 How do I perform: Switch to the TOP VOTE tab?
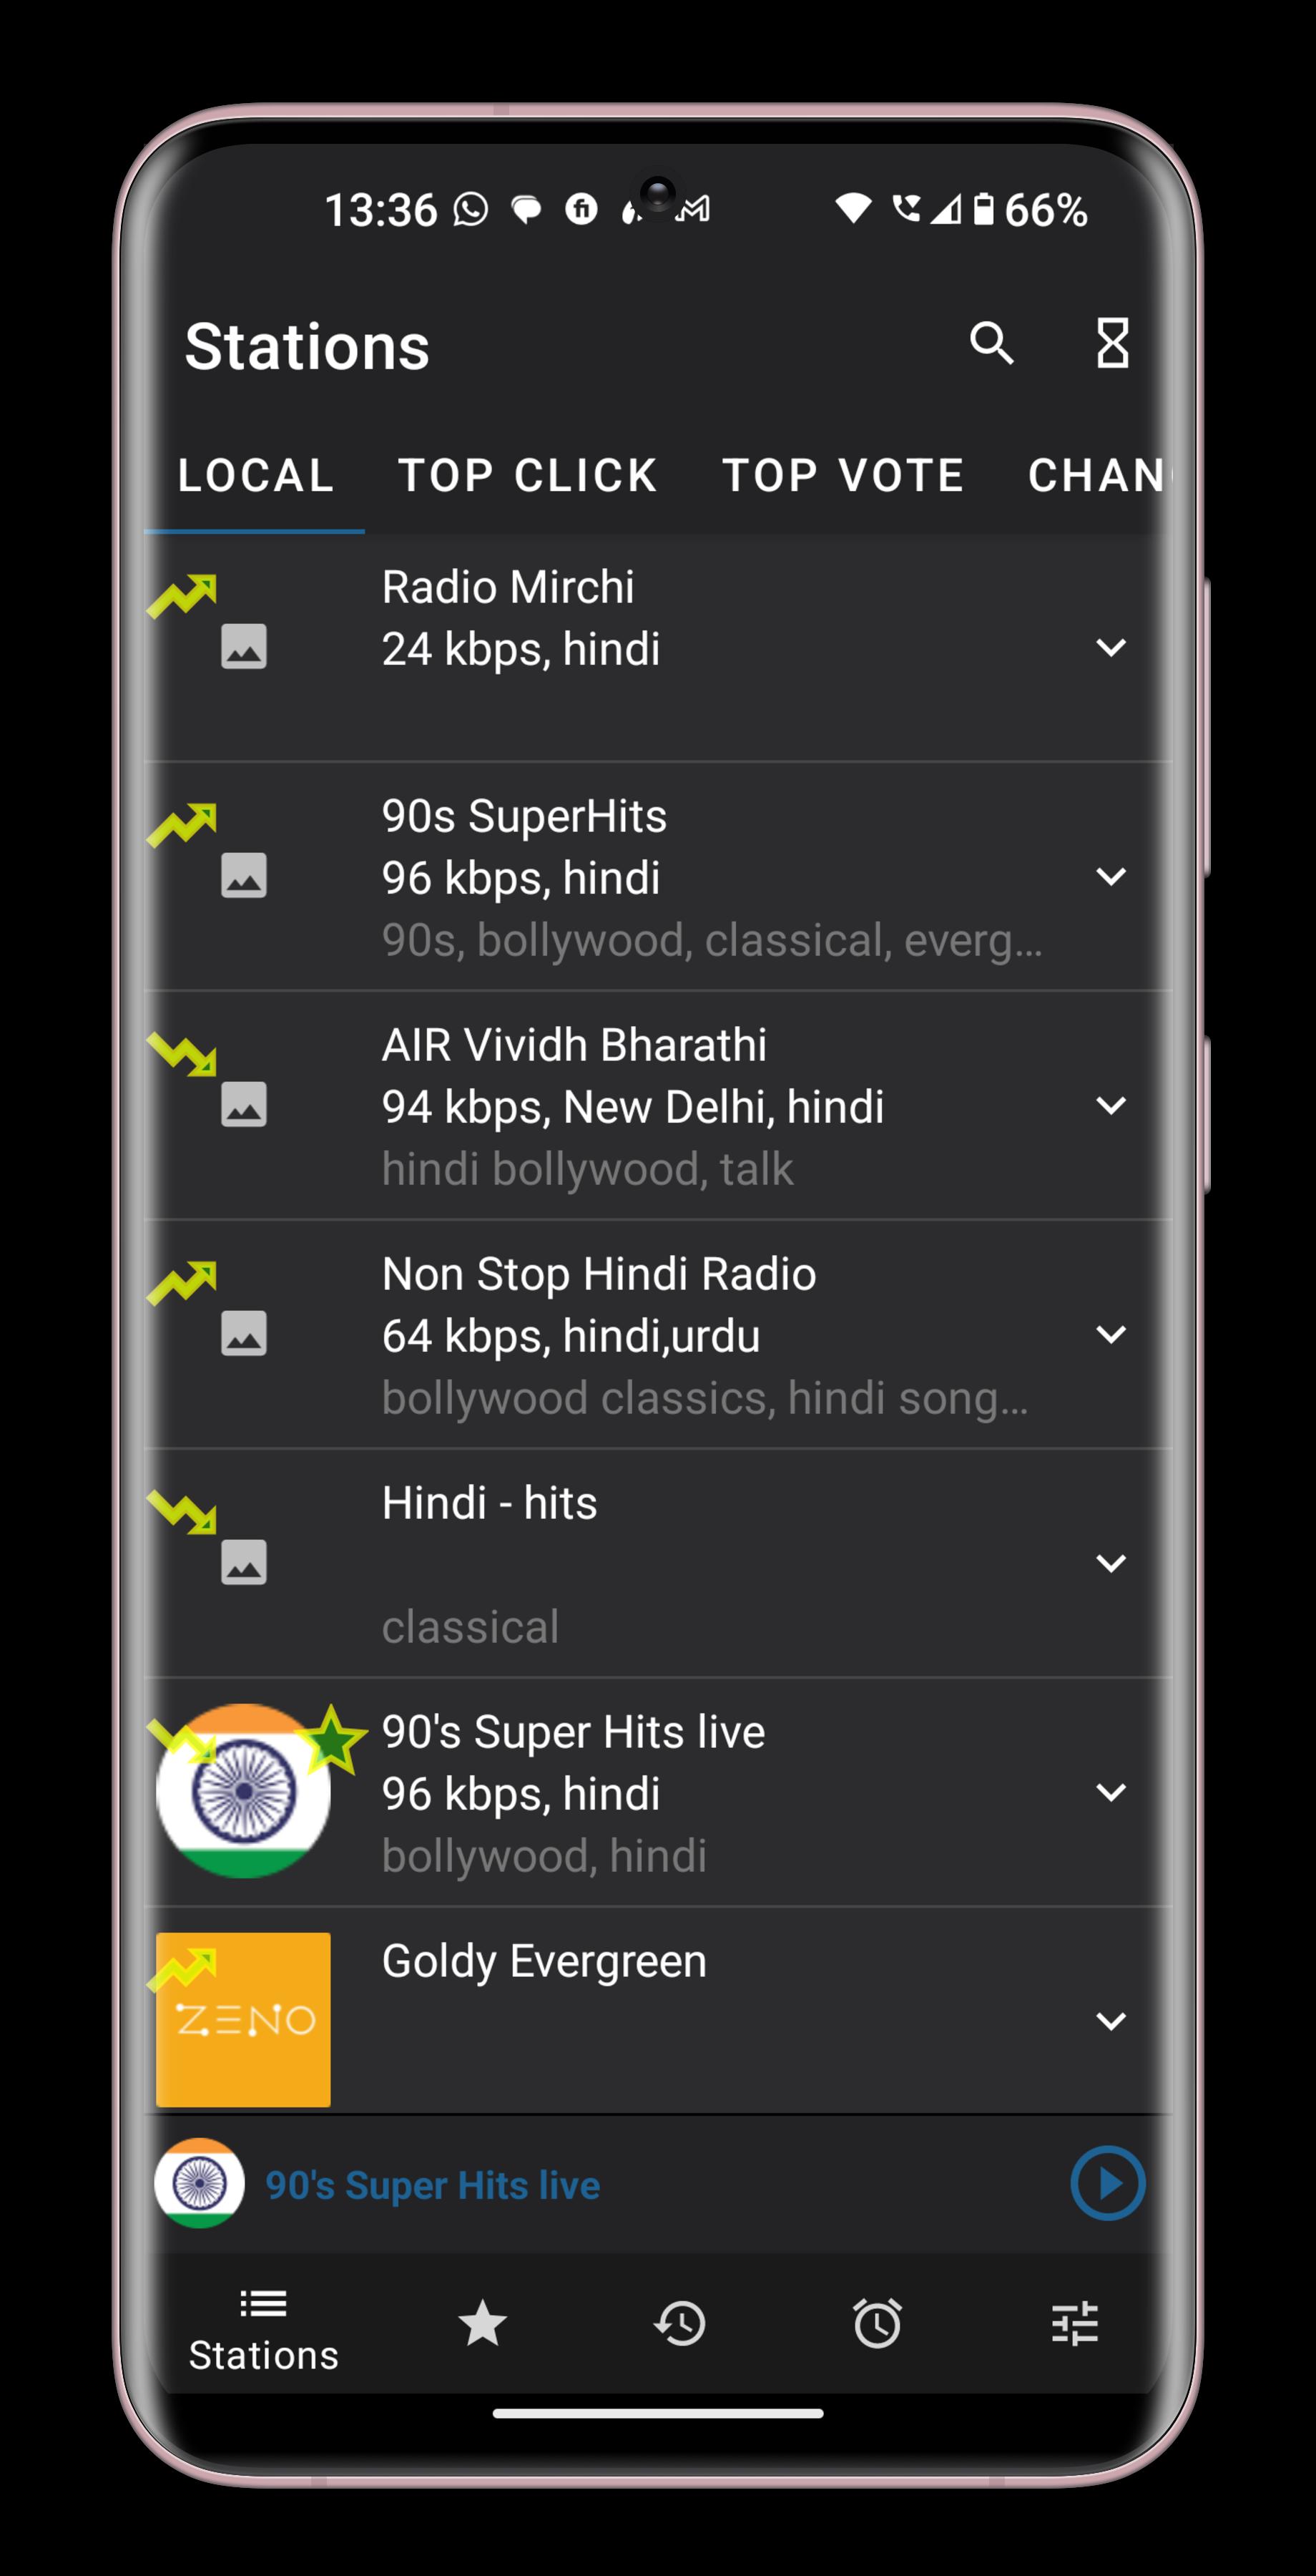click(843, 475)
